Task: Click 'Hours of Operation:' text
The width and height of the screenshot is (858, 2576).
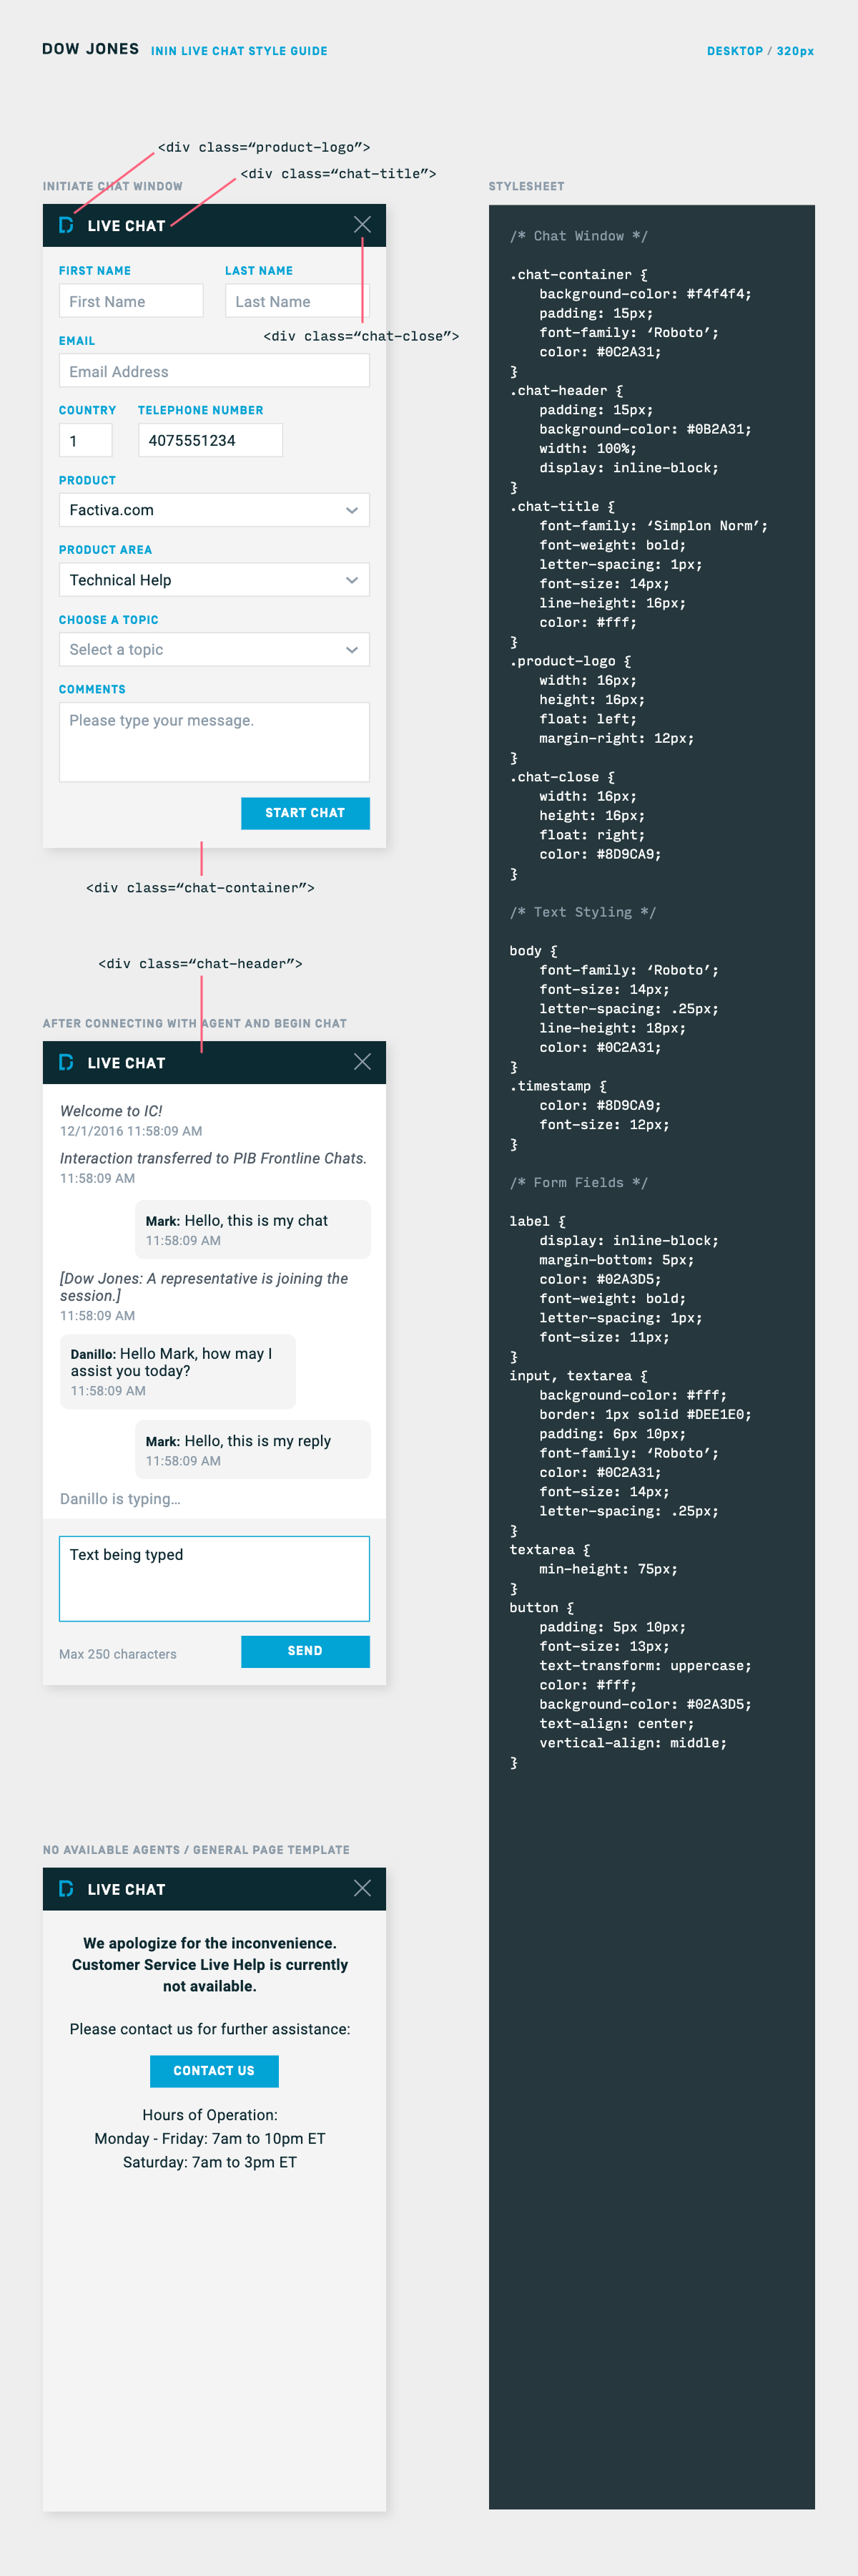Action: coord(209,2115)
